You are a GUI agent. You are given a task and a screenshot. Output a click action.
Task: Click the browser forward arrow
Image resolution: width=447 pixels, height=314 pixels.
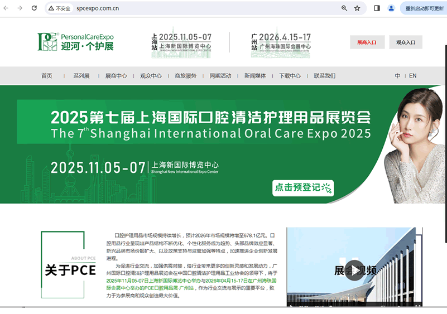pyautogui.click(x=20, y=8)
